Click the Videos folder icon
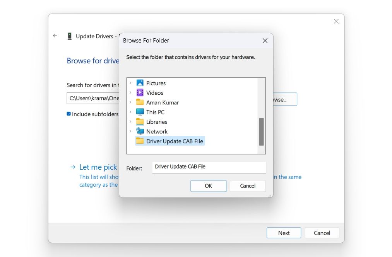 tap(140, 93)
